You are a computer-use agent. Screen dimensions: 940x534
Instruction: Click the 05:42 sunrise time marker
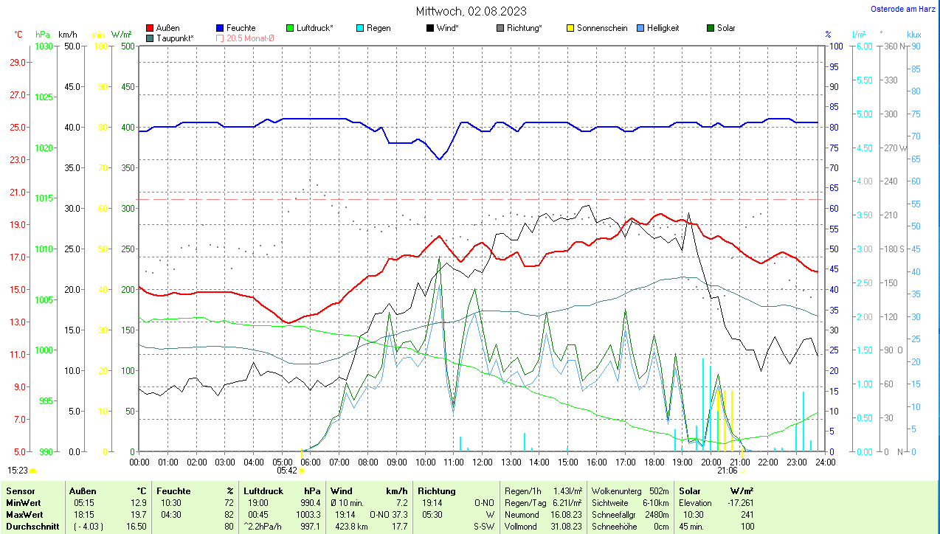[287, 470]
